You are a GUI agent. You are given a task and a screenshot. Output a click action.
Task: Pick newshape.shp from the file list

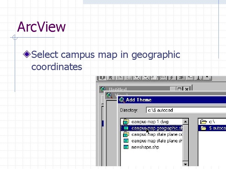[145, 147]
